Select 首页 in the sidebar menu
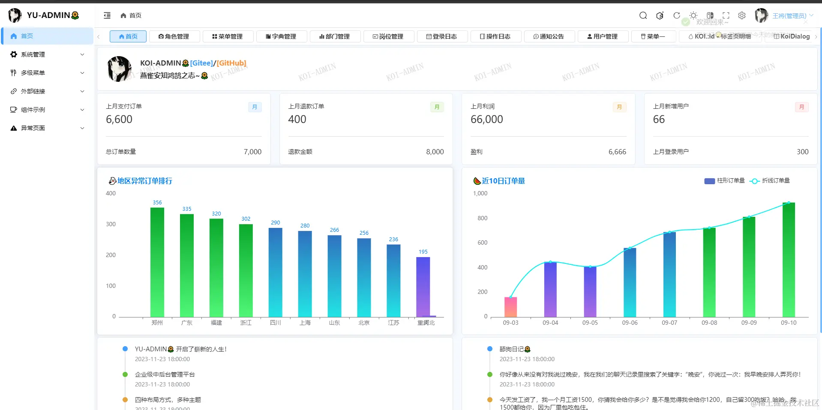822x410 pixels. [x=47, y=36]
